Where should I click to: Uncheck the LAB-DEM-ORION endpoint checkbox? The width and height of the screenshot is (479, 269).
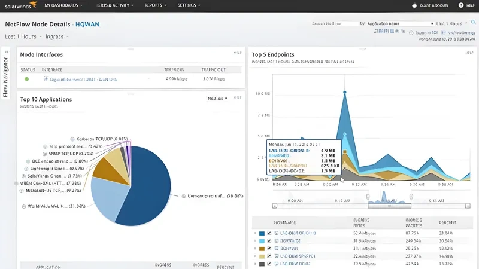click(269, 233)
